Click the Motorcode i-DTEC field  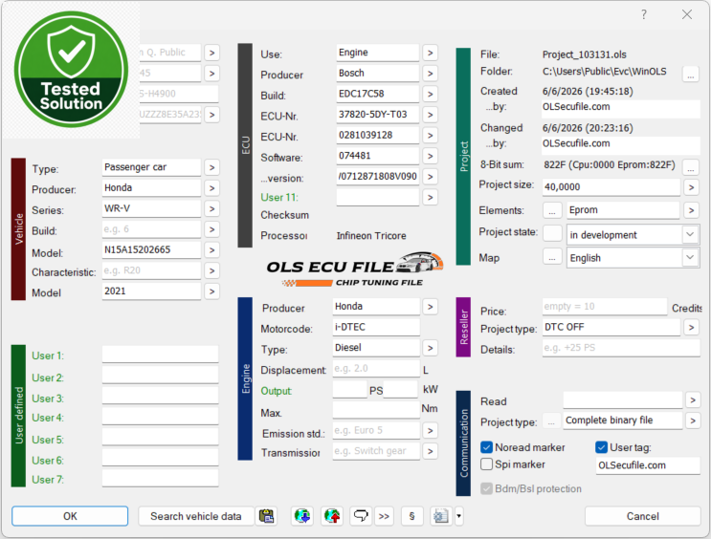(x=376, y=328)
